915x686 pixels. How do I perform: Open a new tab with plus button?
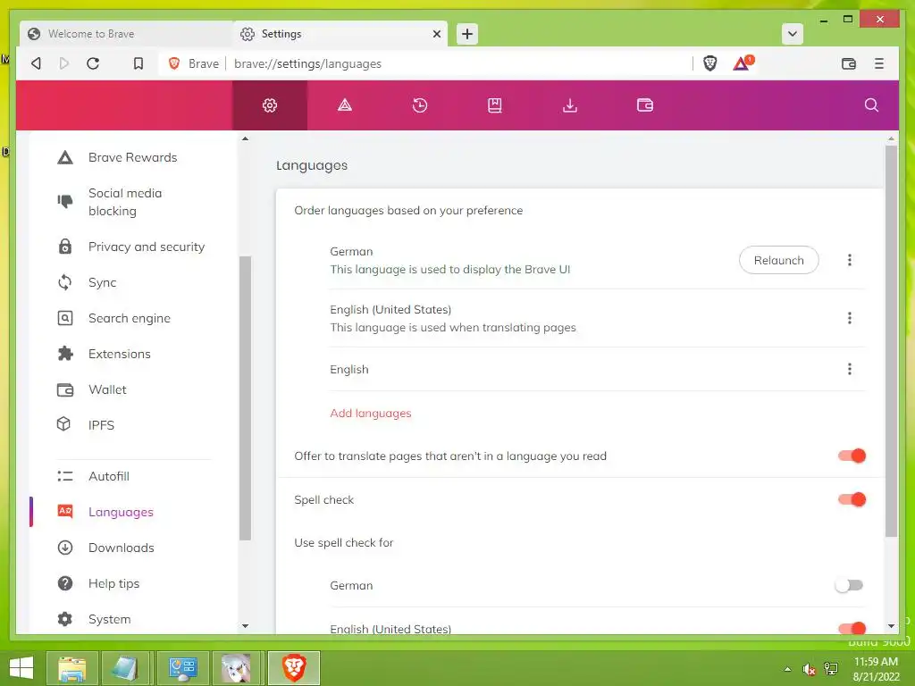466,34
